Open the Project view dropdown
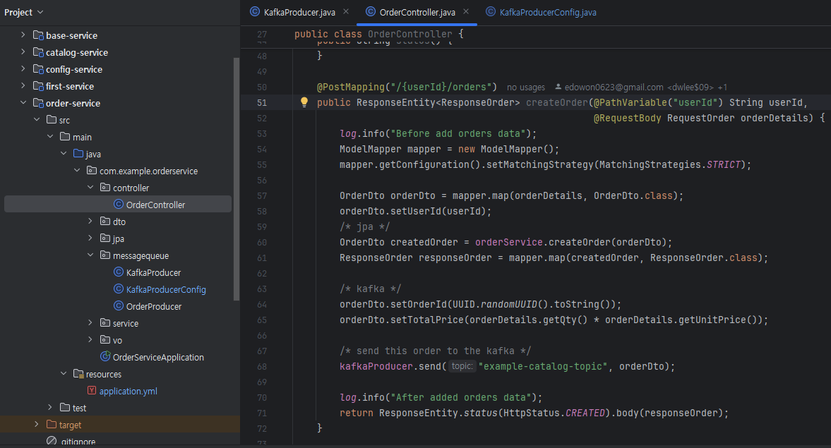This screenshot has width=831, height=448. [x=24, y=12]
